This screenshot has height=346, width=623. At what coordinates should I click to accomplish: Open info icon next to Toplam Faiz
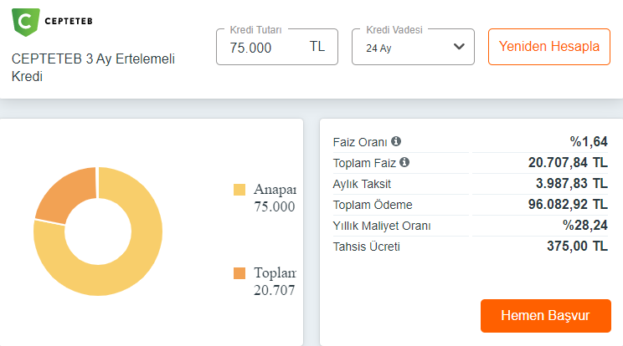(404, 162)
